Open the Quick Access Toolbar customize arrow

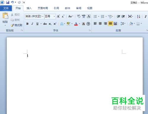(x=24, y=2)
